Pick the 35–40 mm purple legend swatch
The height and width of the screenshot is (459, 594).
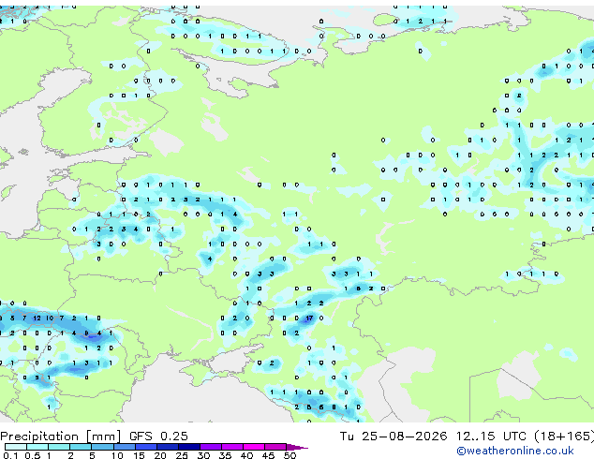[231, 447]
